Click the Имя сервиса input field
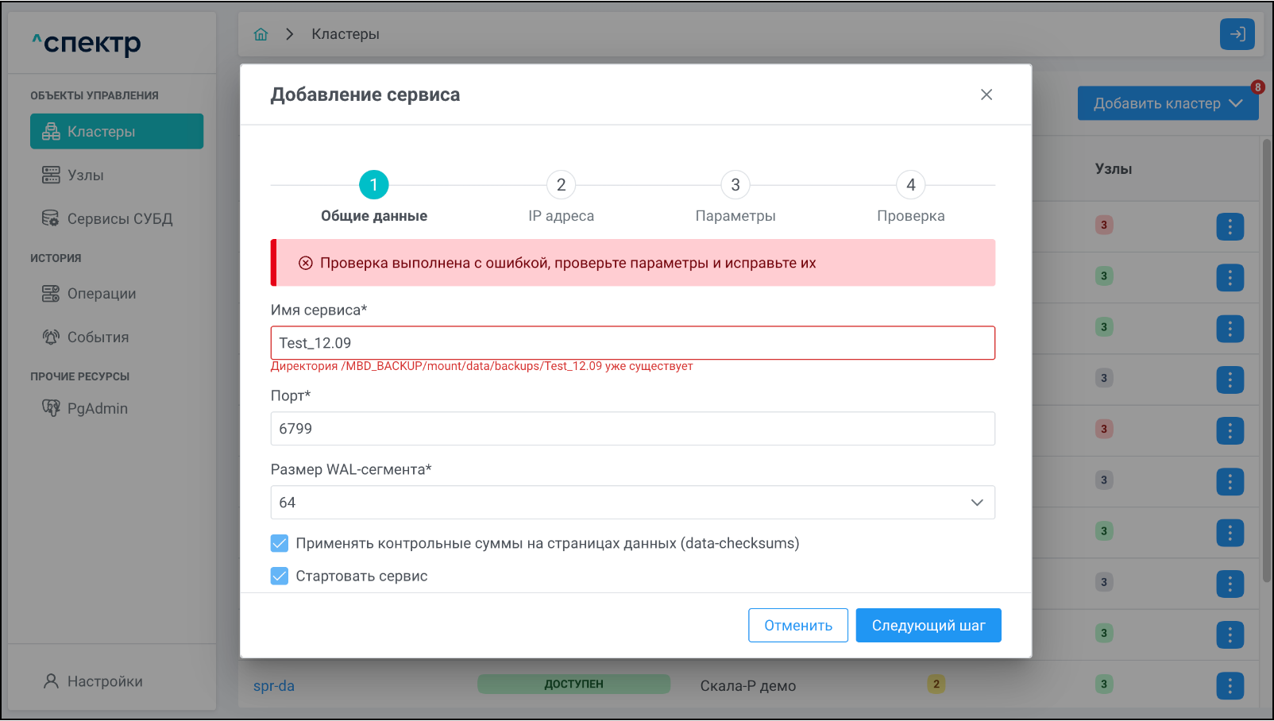 632,343
